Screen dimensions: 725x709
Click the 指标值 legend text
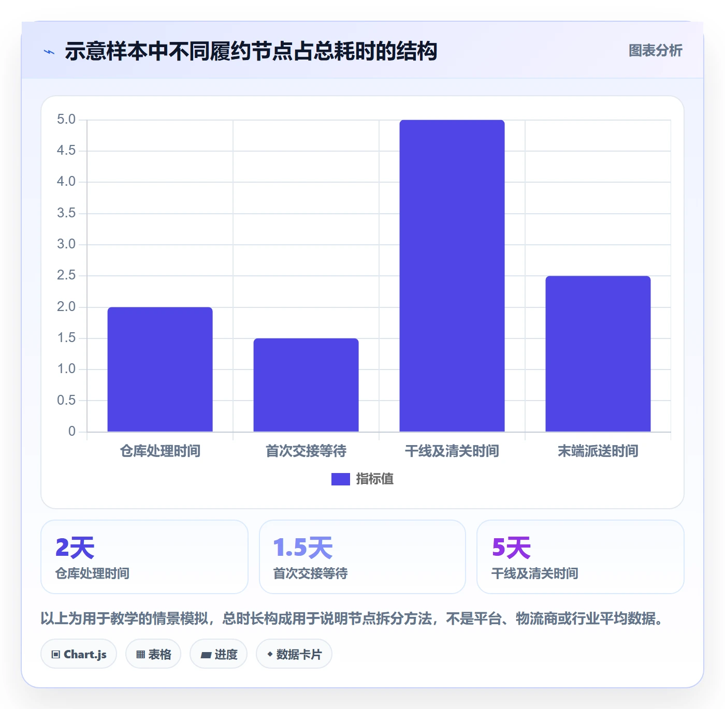[x=375, y=479]
